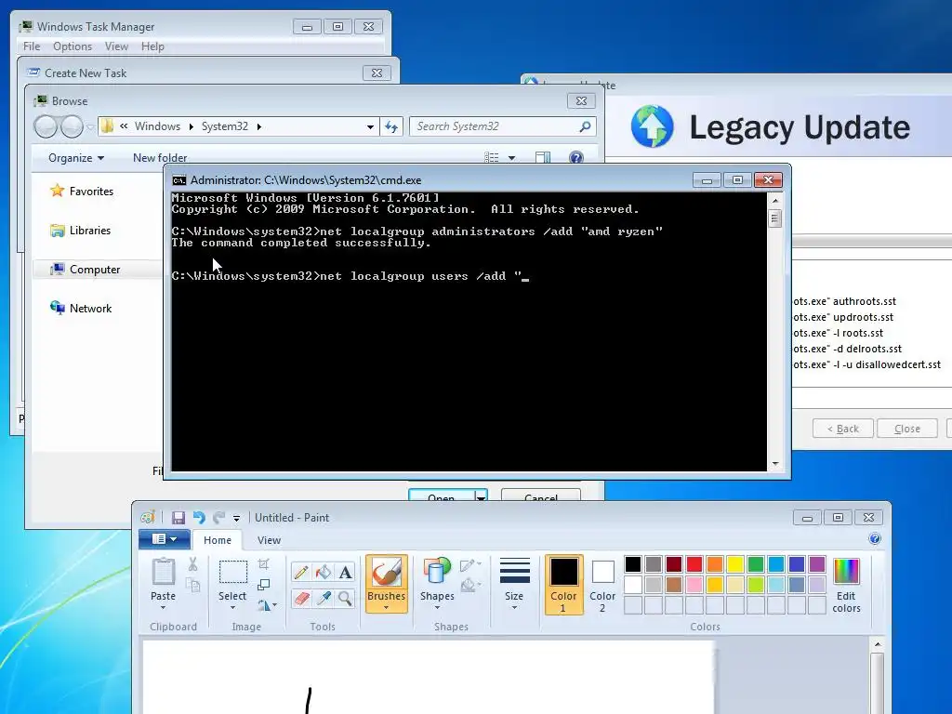952x714 pixels.
Task: Open the Organize dropdown in Browse dialog
Action: pyautogui.click(x=76, y=158)
